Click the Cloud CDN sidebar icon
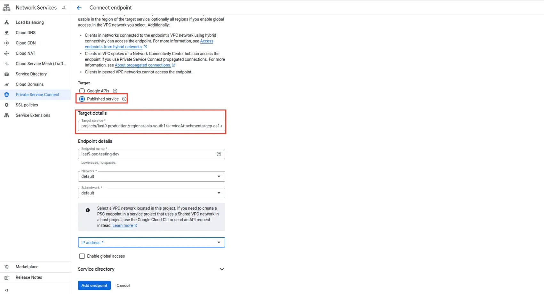The image size is (544, 294). click(7, 43)
